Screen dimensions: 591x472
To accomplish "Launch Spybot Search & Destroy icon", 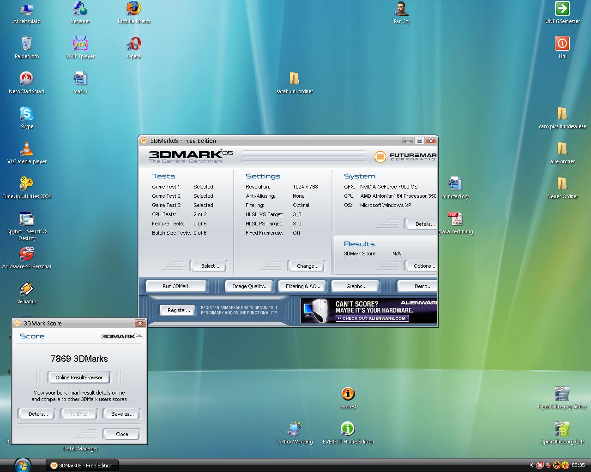I will [x=27, y=227].
